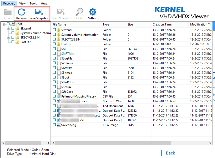
Task: Click the Outlook icon of 525312 size file
Action: pyautogui.click(x=59, y=111)
